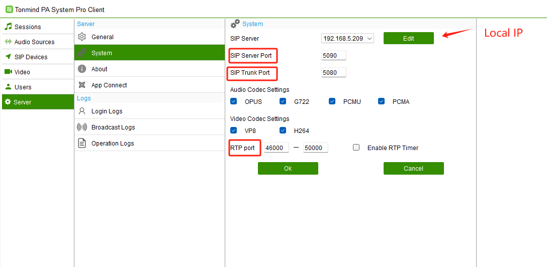
Task: Click the Broadcast Logs signal icon
Action: click(82, 127)
